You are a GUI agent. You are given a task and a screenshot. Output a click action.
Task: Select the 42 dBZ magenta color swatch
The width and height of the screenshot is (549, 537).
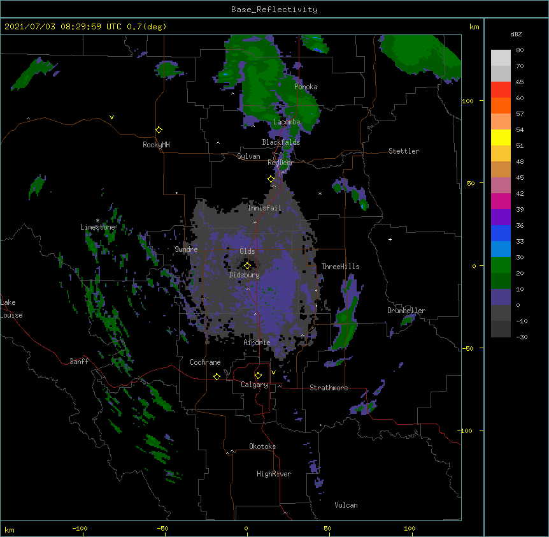coord(501,201)
